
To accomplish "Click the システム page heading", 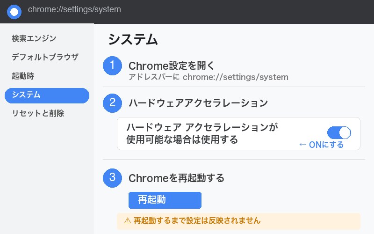I will pos(133,39).
